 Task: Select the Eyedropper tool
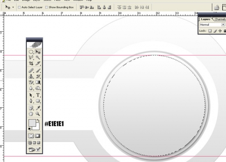click(38, 108)
